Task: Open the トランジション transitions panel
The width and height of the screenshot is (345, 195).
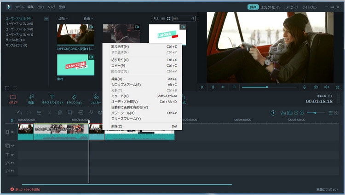Action: (x=74, y=99)
